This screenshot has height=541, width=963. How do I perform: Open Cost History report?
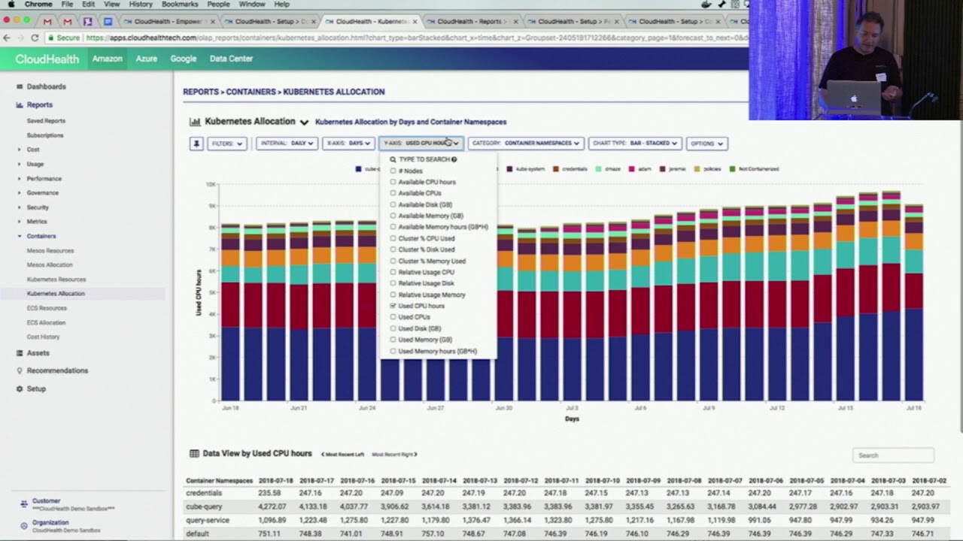[x=43, y=337]
